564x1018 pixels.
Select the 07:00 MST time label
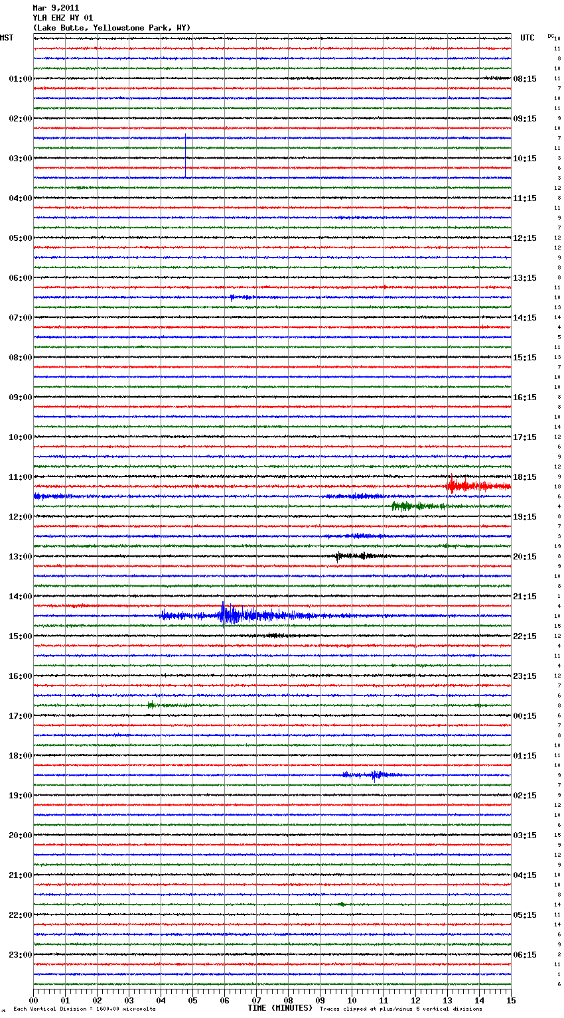click(x=21, y=318)
